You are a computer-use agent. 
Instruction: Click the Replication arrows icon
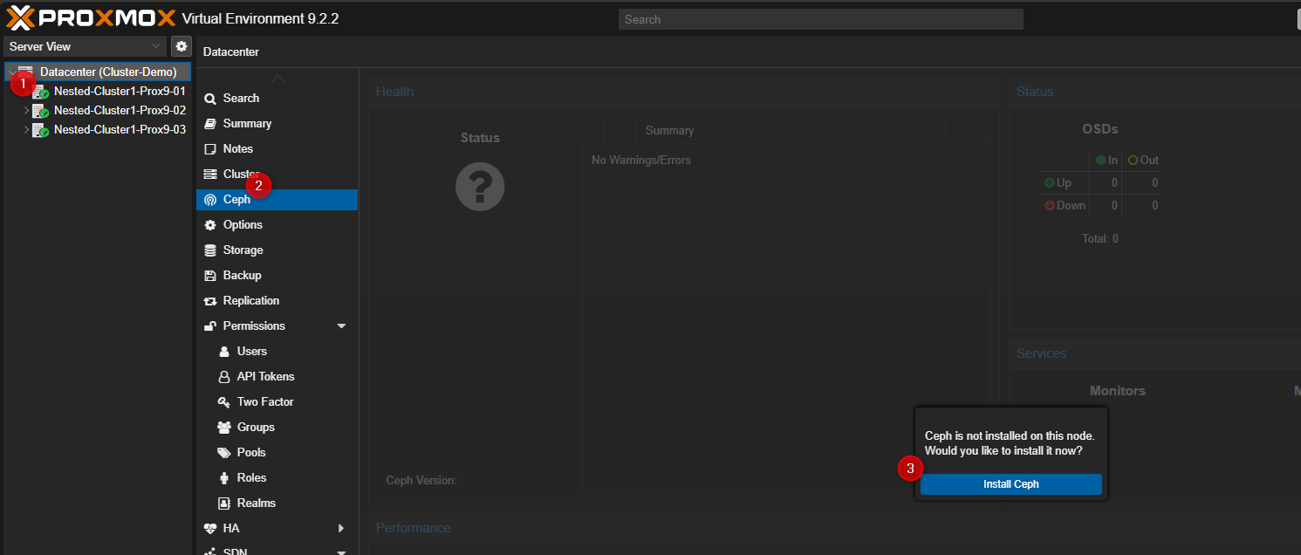[x=210, y=301]
